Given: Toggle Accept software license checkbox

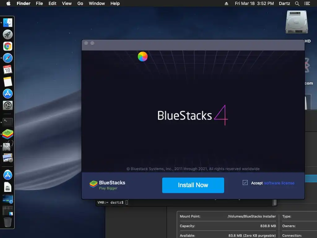Looking at the screenshot, I should pyautogui.click(x=245, y=183).
